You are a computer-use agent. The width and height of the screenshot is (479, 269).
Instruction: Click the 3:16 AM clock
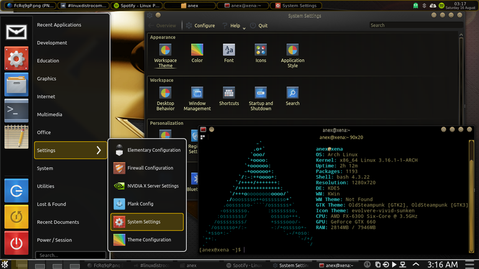tap(443, 265)
